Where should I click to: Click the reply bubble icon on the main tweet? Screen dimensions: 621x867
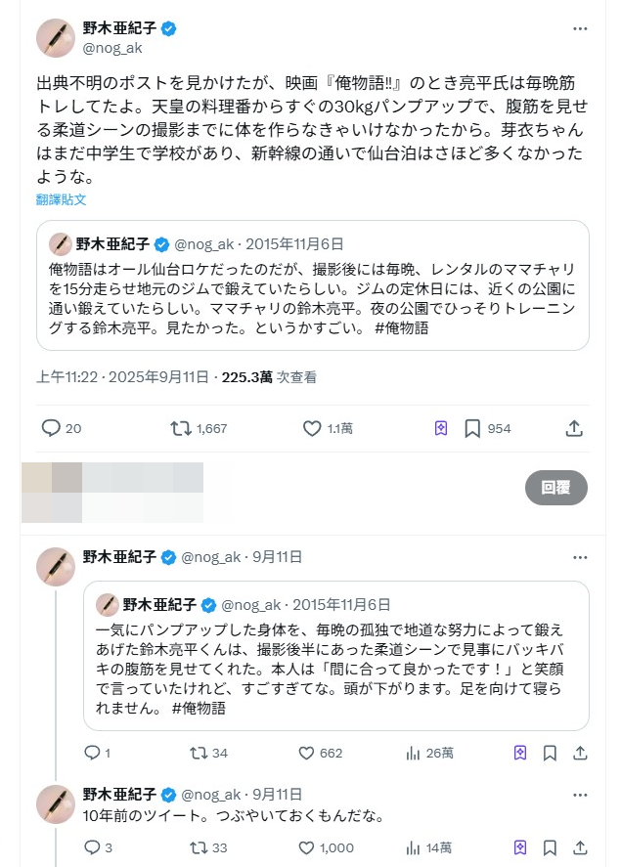(x=50, y=426)
